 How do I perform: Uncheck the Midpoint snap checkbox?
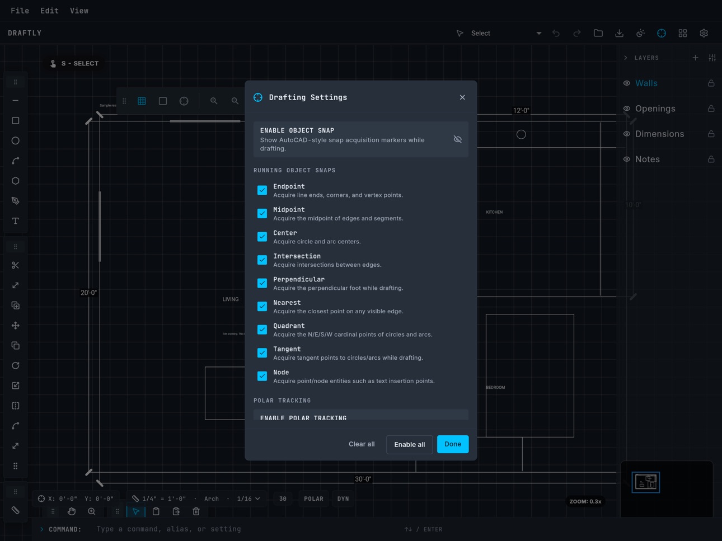pyautogui.click(x=262, y=214)
